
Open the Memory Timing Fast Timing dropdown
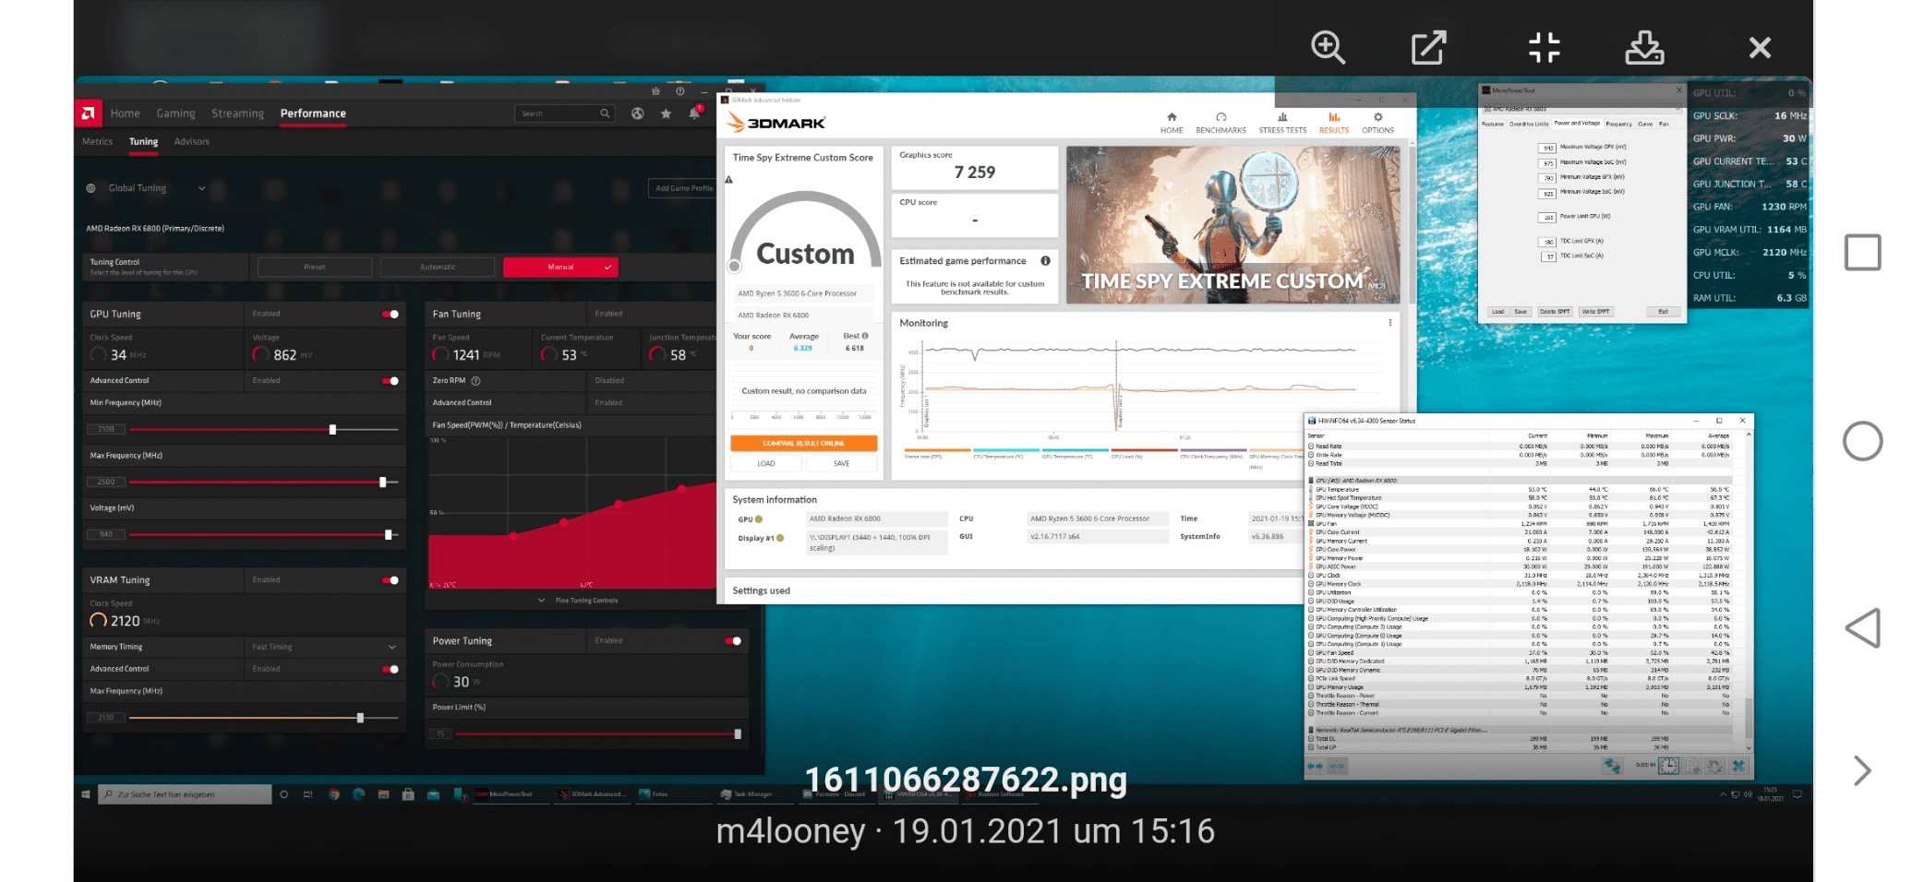[x=323, y=647]
